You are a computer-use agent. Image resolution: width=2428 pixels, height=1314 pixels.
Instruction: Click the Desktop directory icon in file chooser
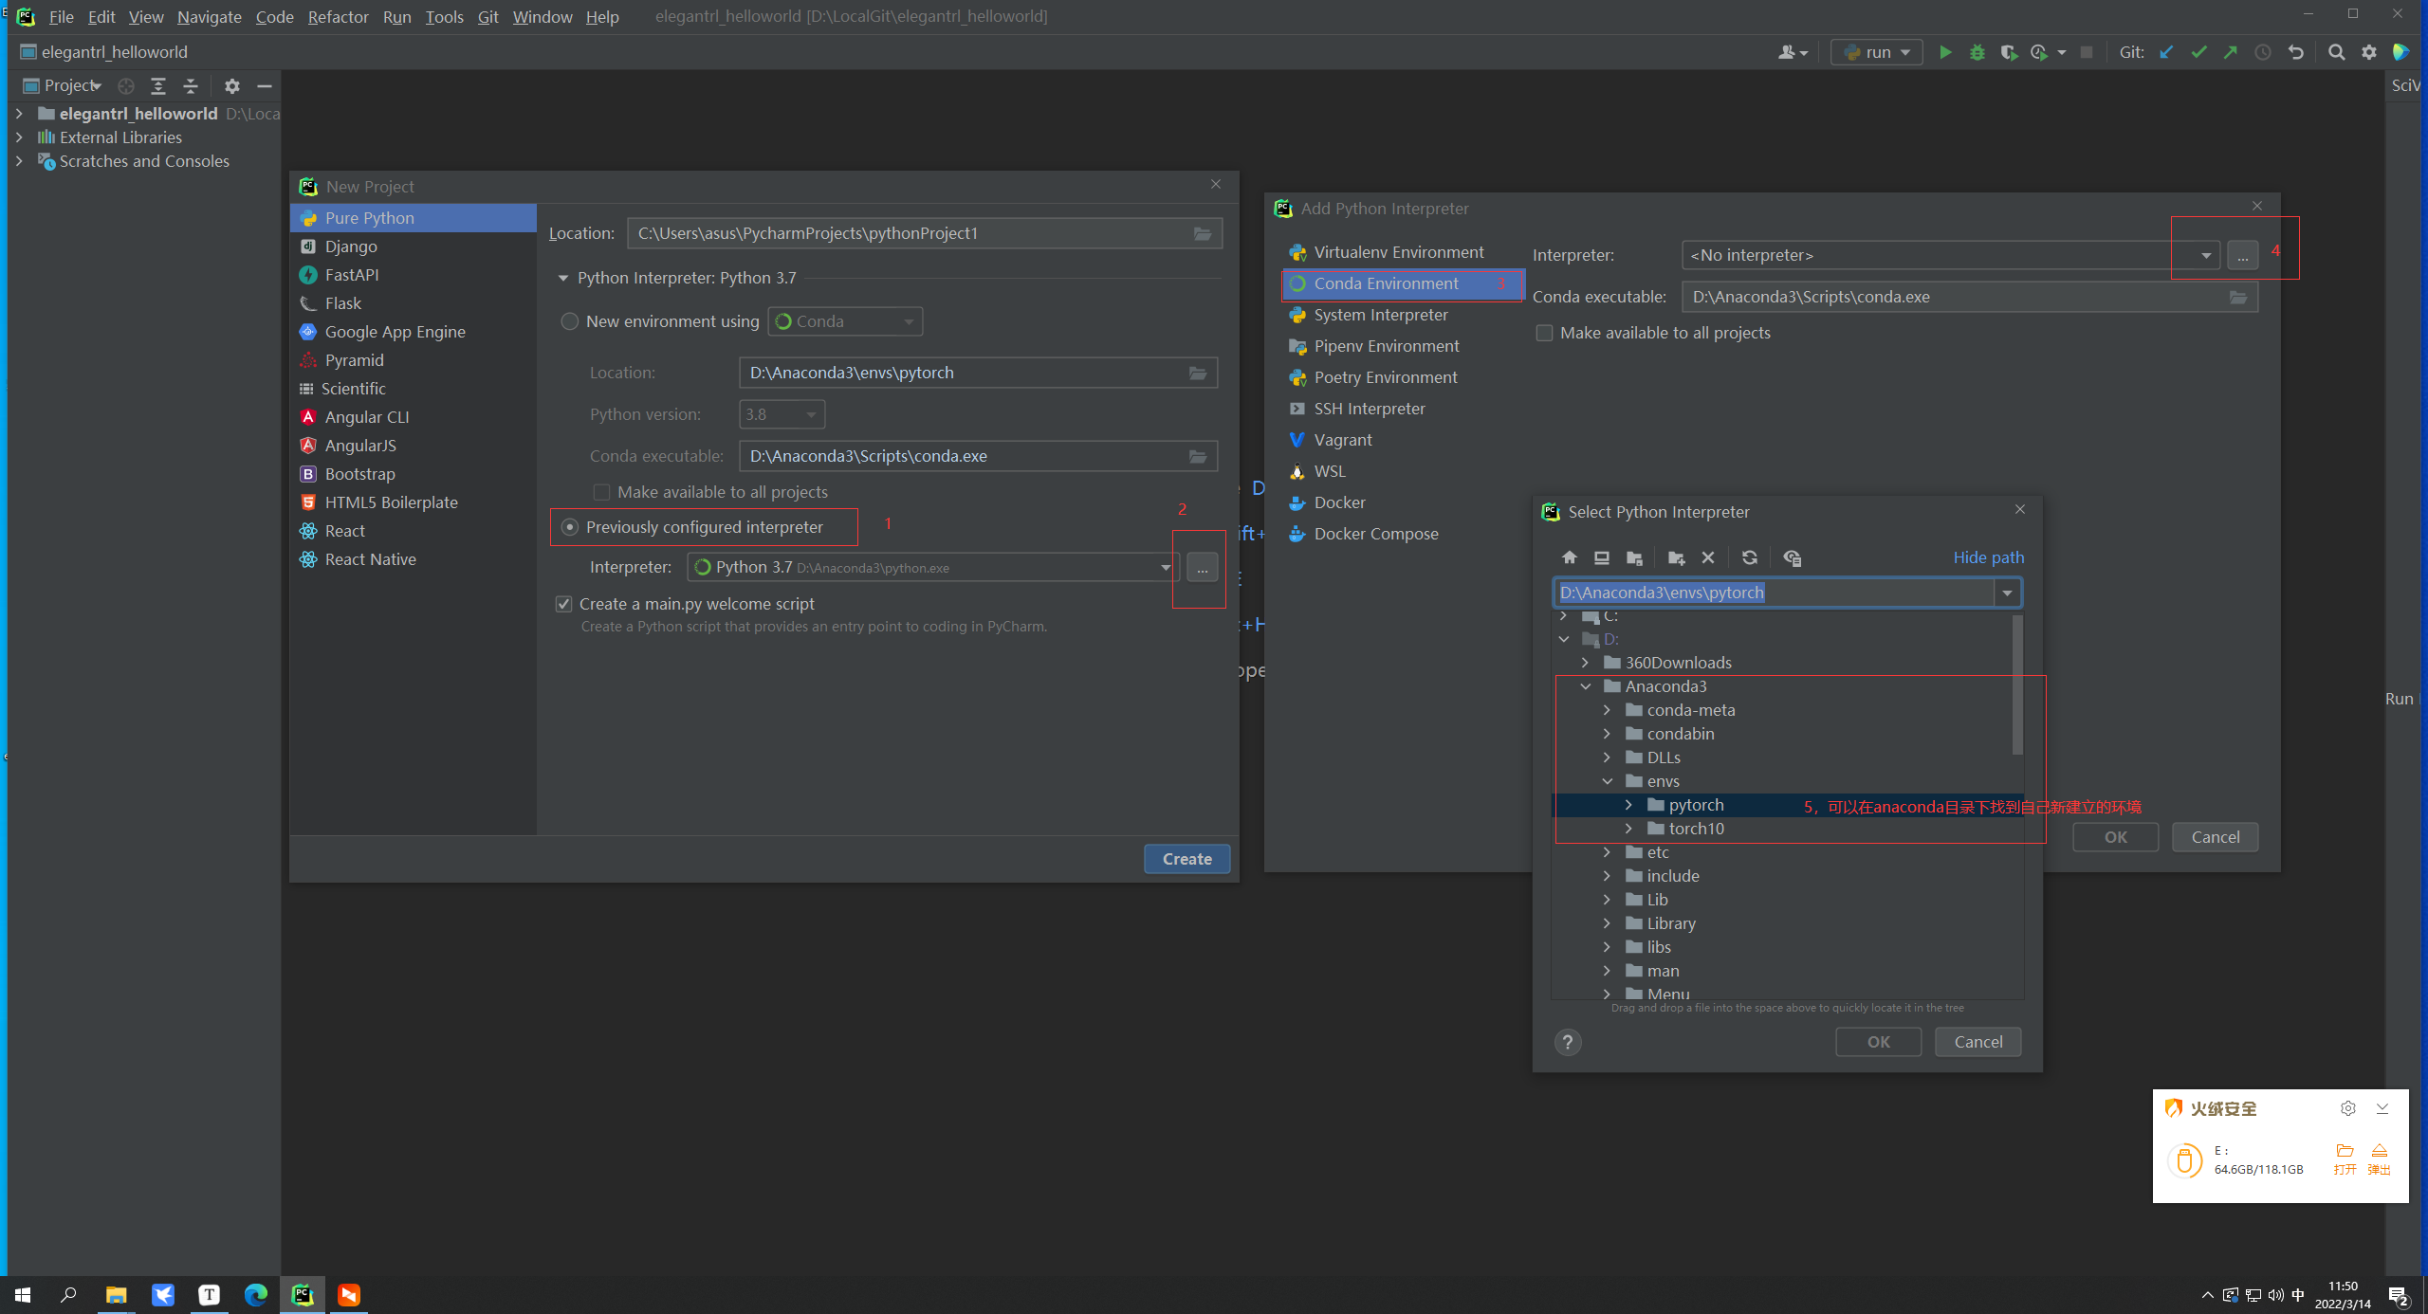(x=1601, y=557)
